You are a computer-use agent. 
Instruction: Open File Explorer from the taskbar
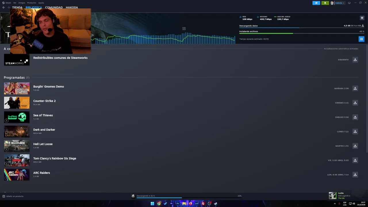click(184, 204)
